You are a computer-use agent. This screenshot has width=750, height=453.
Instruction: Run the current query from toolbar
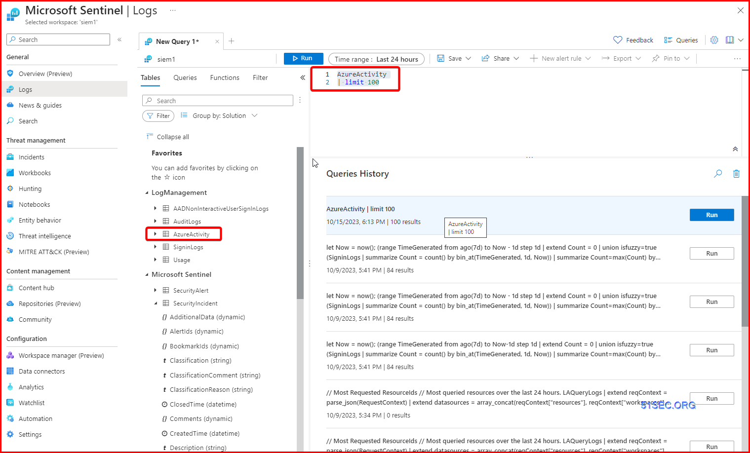[303, 58]
